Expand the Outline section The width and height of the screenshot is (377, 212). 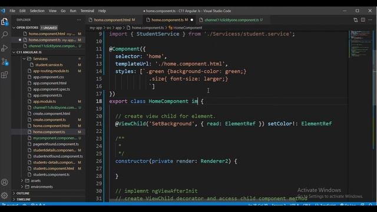pyautogui.click(x=23, y=193)
